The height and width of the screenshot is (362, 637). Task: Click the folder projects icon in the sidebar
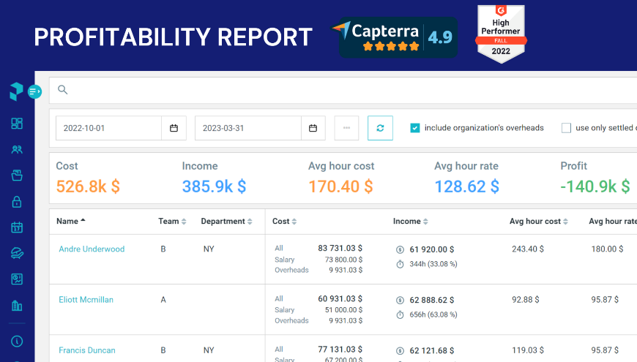(17, 176)
